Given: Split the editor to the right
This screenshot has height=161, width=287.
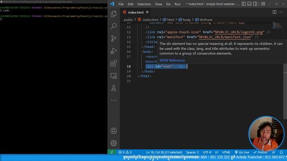Looking at the screenshot, I should (x=274, y=12).
